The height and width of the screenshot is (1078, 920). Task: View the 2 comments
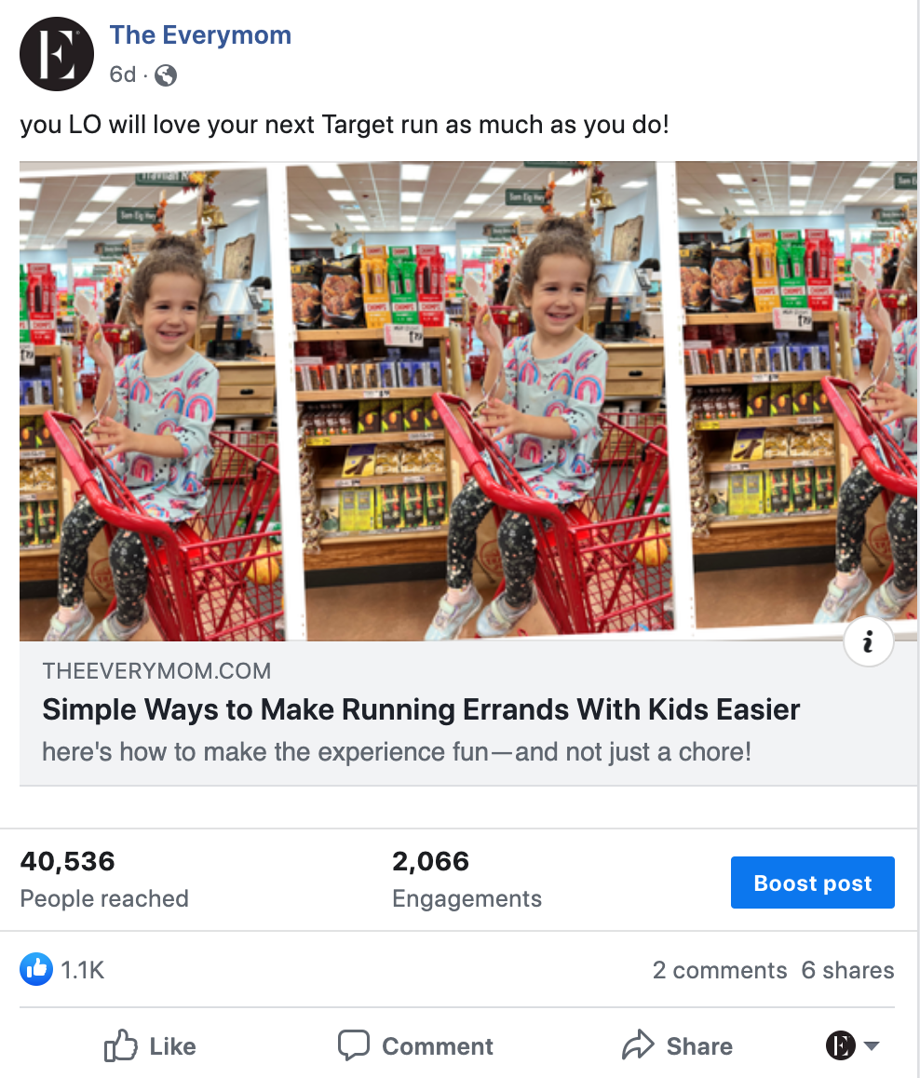pyautogui.click(x=719, y=970)
